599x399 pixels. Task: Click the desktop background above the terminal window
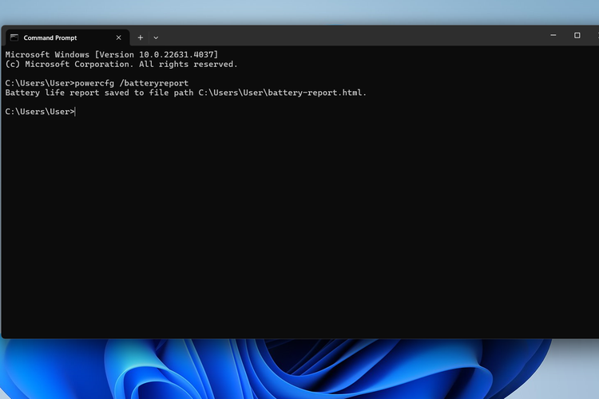pyautogui.click(x=299, y=11)
